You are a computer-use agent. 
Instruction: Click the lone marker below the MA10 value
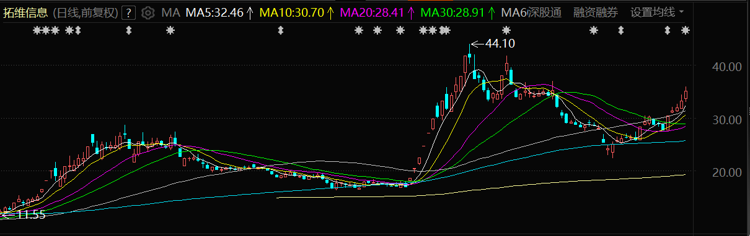click(x=280, y=30)
